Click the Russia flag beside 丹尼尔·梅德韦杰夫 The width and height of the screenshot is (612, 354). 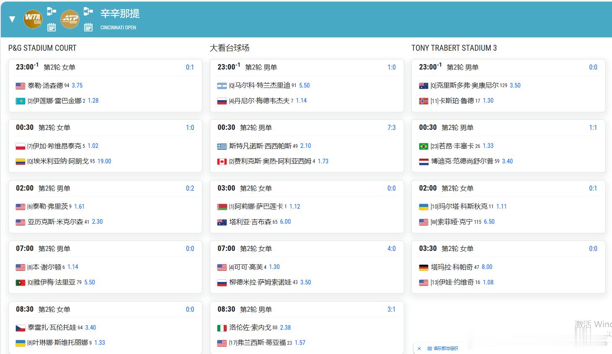coord(222,101)
